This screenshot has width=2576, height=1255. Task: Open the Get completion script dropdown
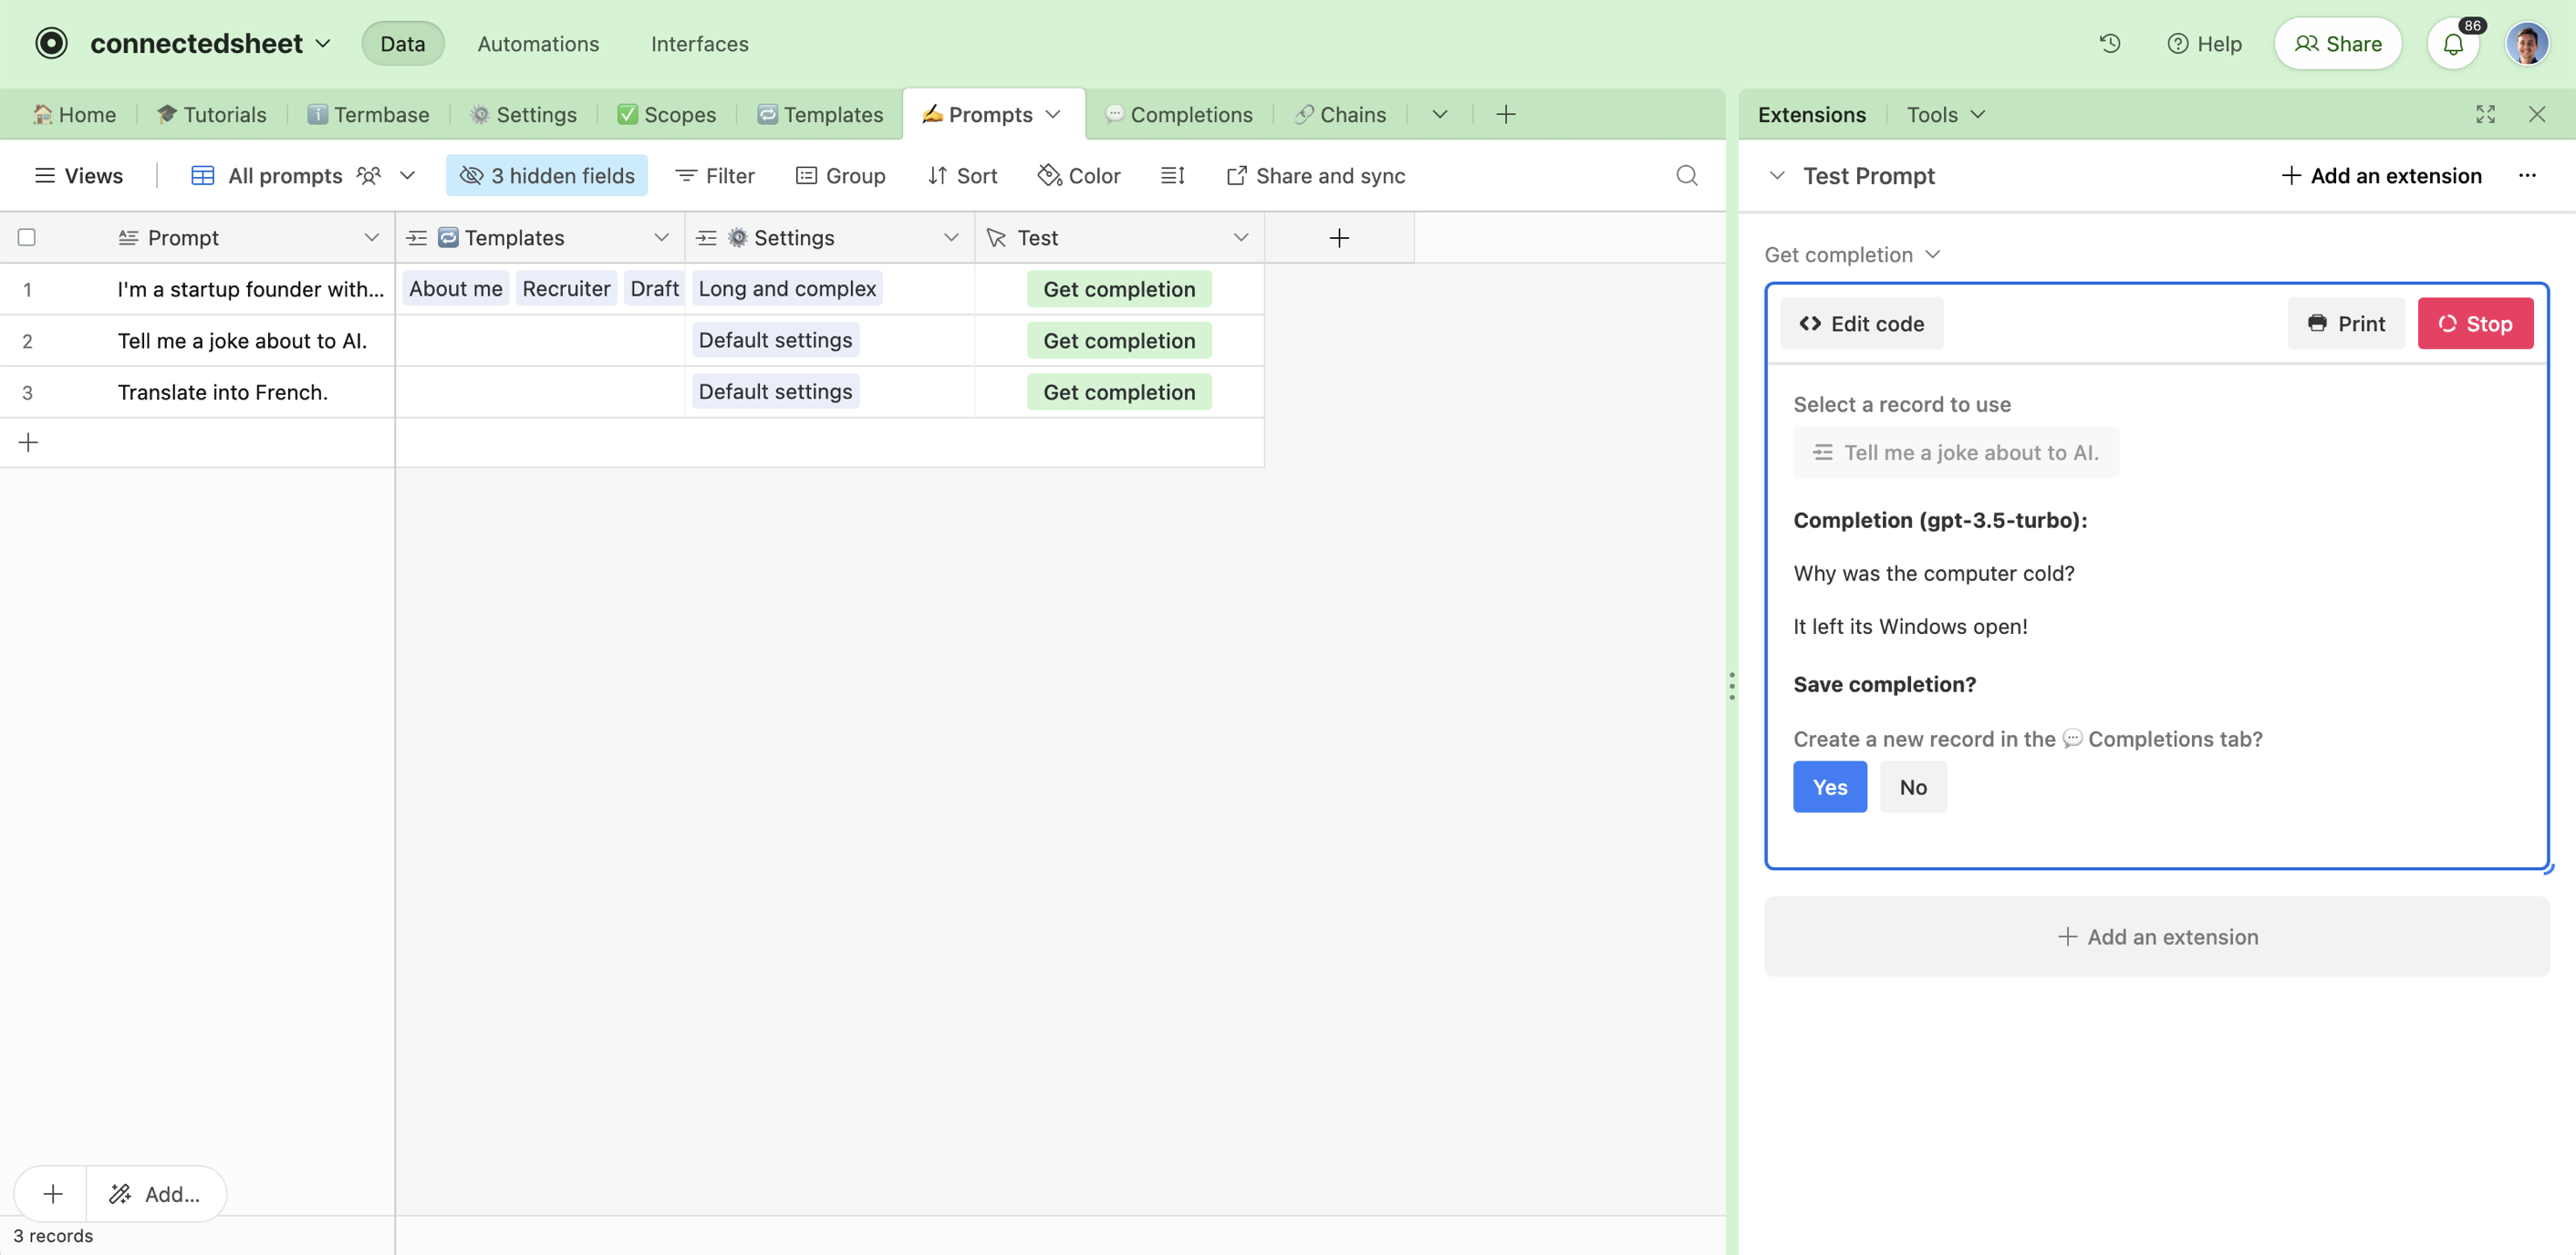tap(1851, 255)
